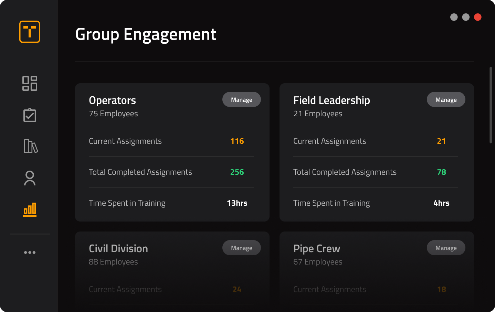Click Manage button on Field Leadership card

pyautogui.click(x=446, y=99)
